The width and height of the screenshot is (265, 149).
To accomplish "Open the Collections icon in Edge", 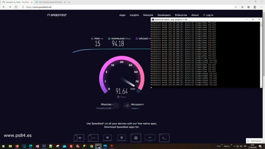I will coord(249,7).
